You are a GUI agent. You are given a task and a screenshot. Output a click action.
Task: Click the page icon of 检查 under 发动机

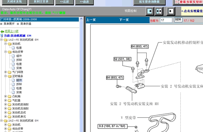point(13,48)
